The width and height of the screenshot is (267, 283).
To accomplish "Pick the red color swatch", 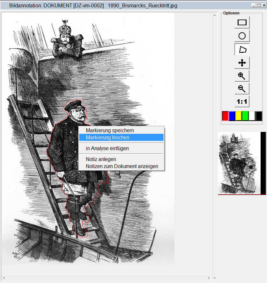I will [225, 116].
